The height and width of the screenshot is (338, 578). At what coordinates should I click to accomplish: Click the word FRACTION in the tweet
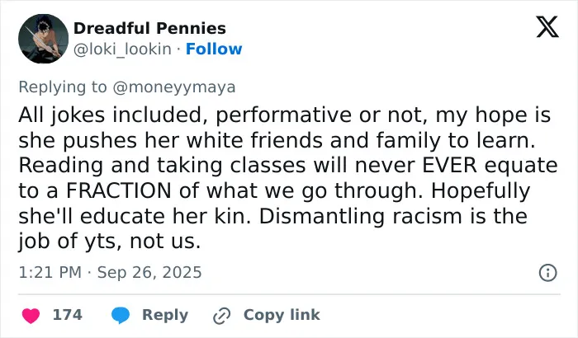[x=118, y=190]
